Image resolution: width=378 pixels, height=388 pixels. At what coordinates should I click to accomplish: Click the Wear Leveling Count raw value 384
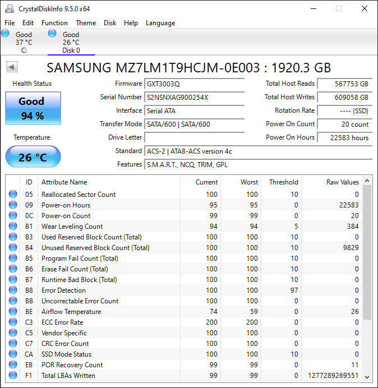352,226
